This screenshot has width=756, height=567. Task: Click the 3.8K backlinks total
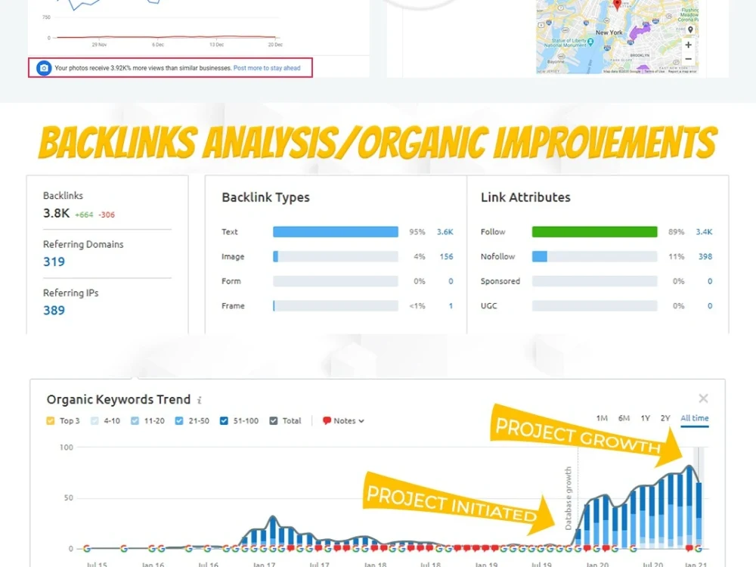coord(57,213)
